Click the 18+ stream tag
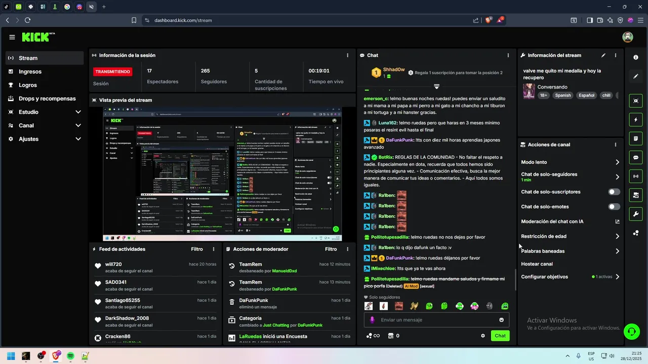 point(543,96)
